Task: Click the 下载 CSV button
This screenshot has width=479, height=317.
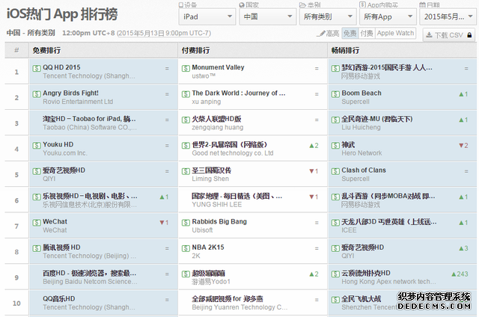Action: coord(449,35)
